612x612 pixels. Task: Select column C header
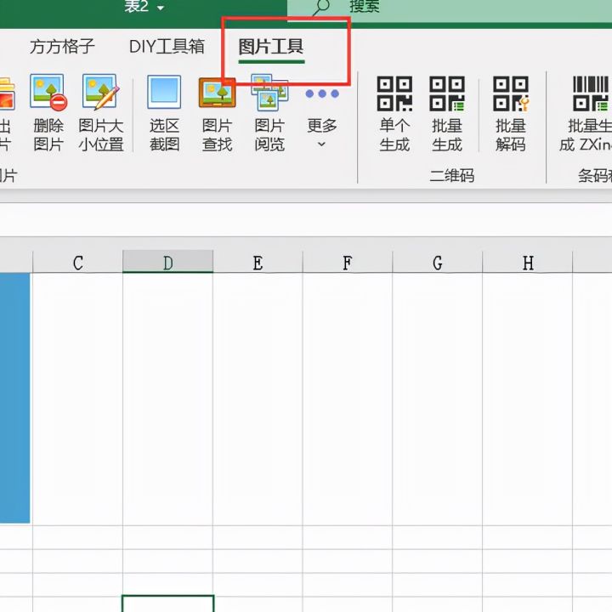pyautogui.click(x=77, y=263)
